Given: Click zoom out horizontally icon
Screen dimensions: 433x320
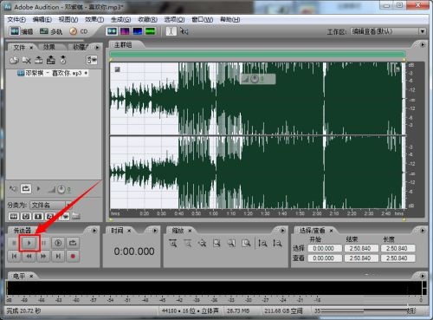Looking at the screenshot, I should pyautogui.click(x=188, y=244).
